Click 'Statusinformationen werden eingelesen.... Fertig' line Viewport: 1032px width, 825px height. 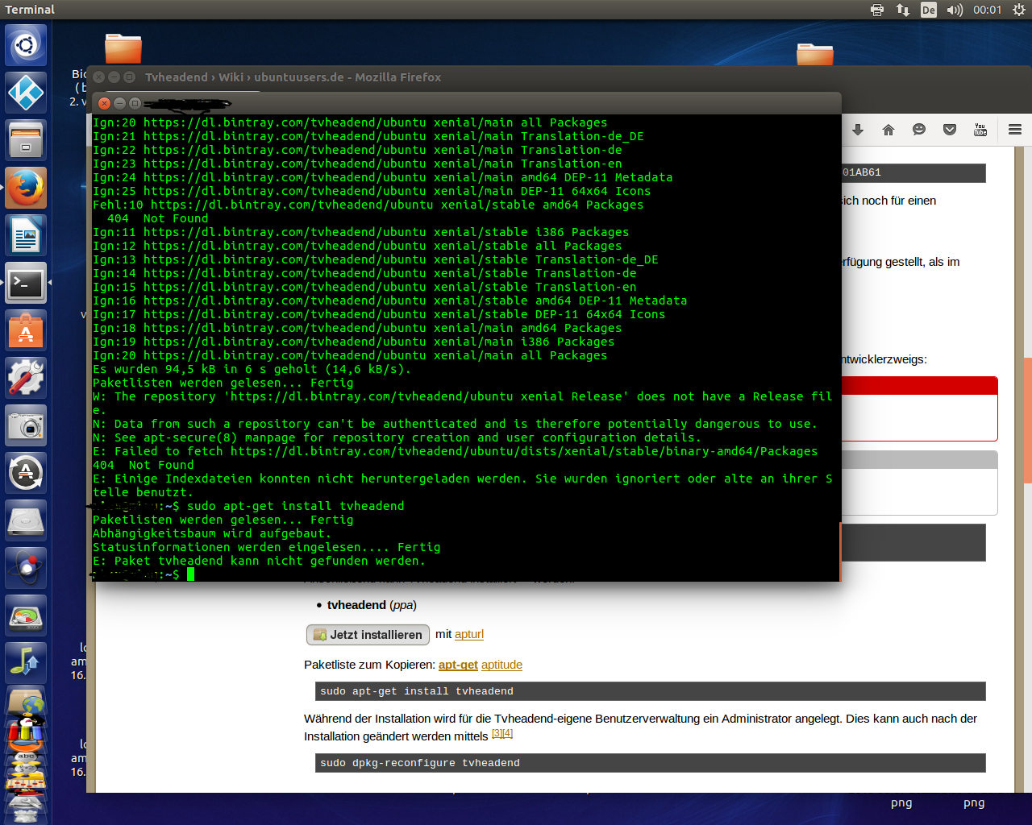267,547
